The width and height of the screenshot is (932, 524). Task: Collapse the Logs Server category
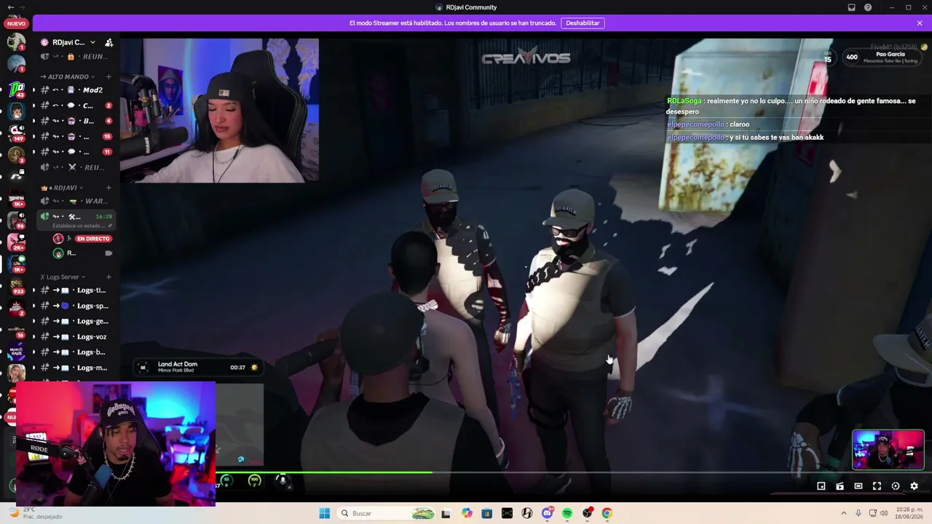[63, 277]
